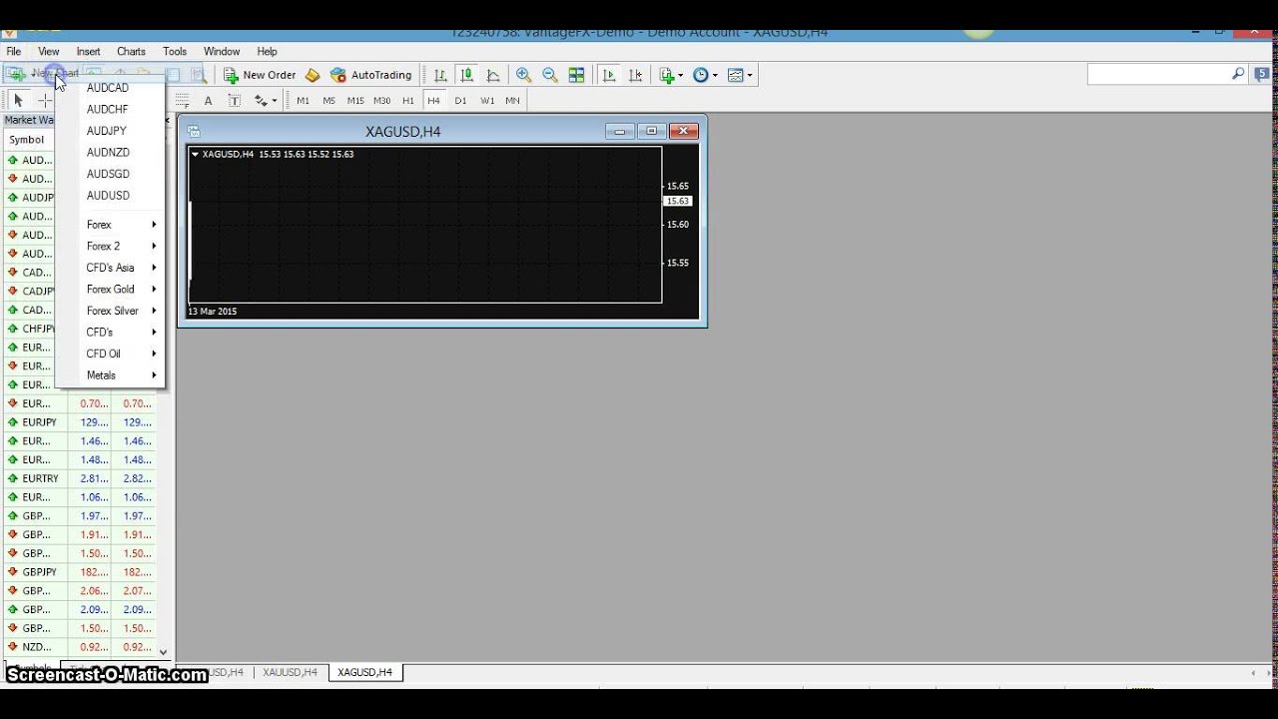Image resolution: width=1278 pixels, height=719 pixels.
Task: Switch to the XAUUSD,H4 chart tab
Action: point(290,672)
